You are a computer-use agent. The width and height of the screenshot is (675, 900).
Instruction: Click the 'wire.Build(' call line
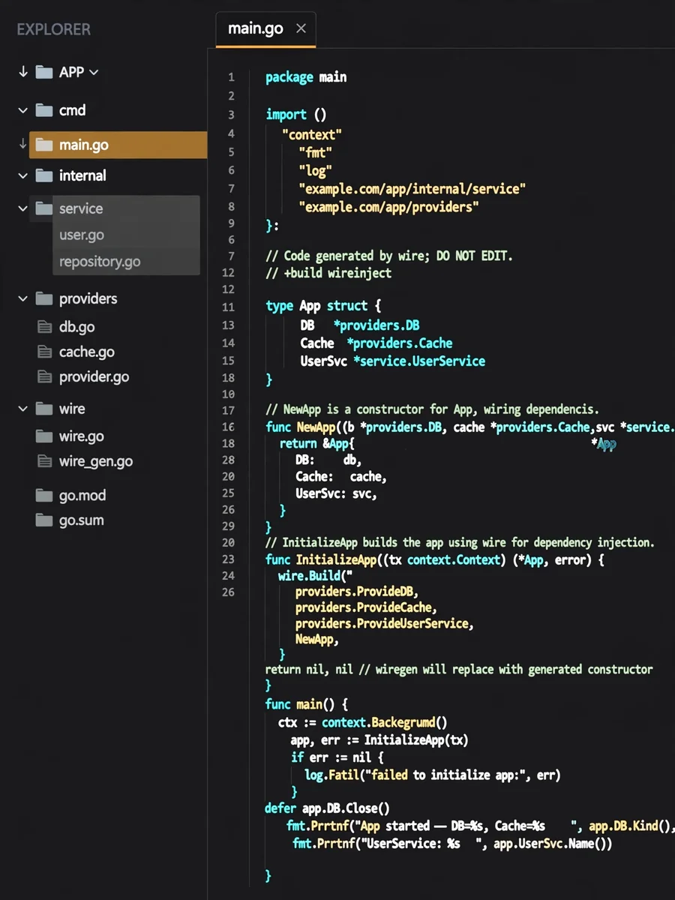(x=315, y=576)
